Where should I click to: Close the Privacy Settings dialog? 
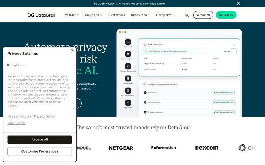pos(72,50)
